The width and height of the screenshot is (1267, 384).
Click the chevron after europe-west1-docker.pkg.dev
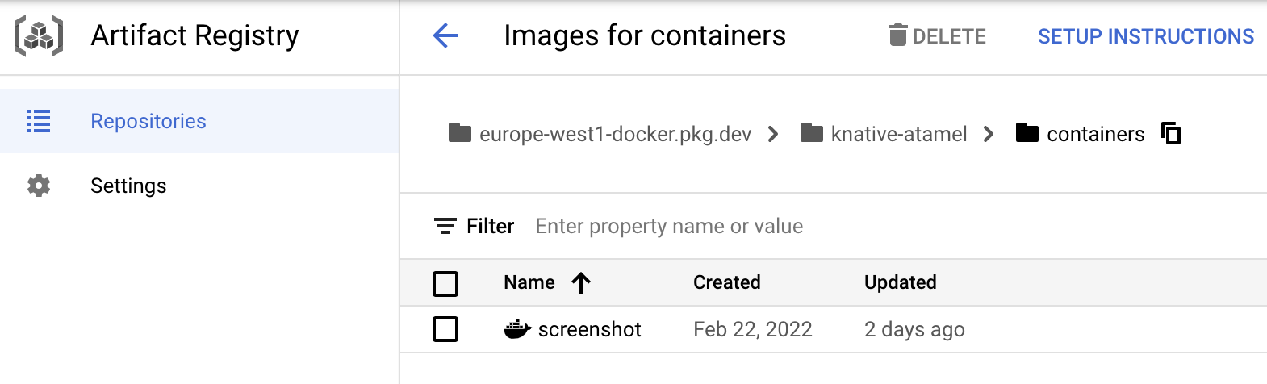(773, 134)
